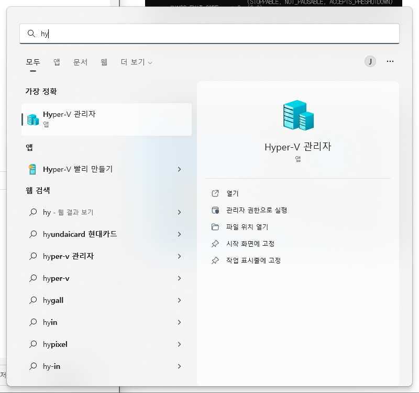Click the Hyper-V 빨리 만들기 app icon
This screenshot has height=393, width=419.
coord(32,169)
